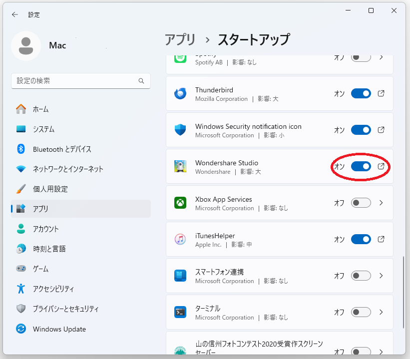This screenshot has width=410, height=359.
Task: Open Thunderbird external link icon
Action: point(381,93)
